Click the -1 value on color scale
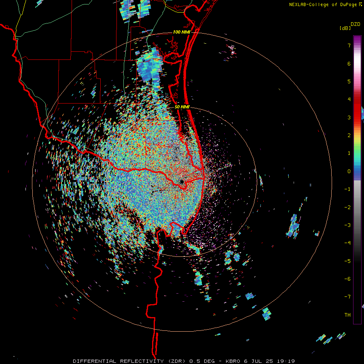The width and height of the screenshot is (364, 364). (x=347, y=189)
